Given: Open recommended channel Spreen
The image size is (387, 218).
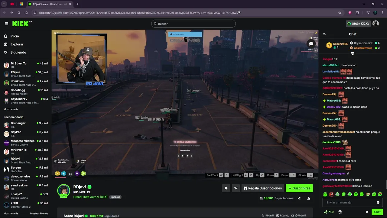Looking at the screenshot, I should (26, 169).
